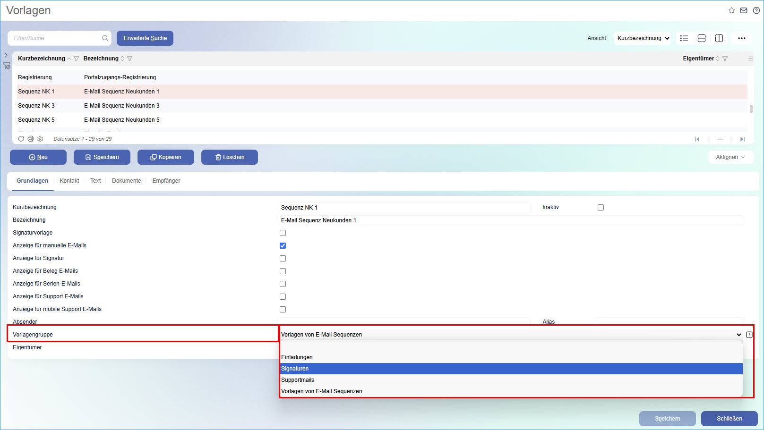Enable the Signaturvorlage checkbox
Screen dimensions: 764x430
[283, 233]
